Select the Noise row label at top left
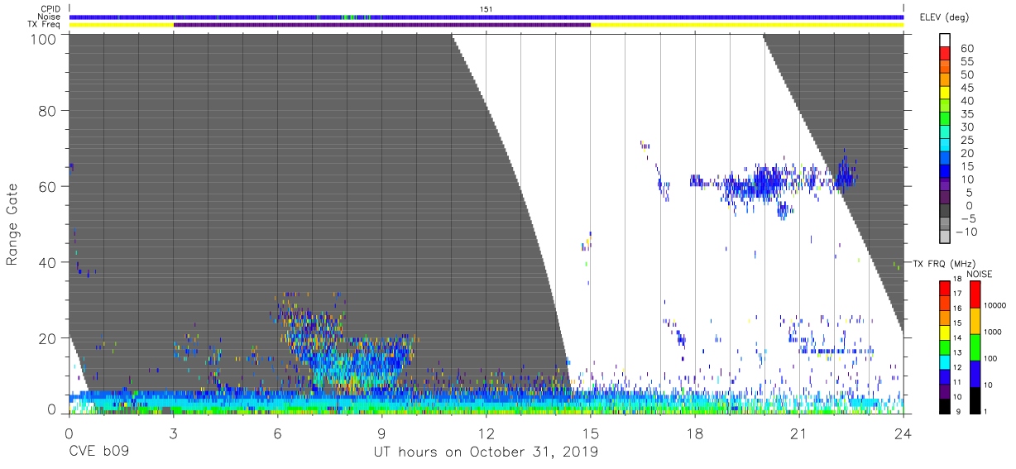Image resolution: width=1016 pixels, height=469 pixels. coord(50,17)
